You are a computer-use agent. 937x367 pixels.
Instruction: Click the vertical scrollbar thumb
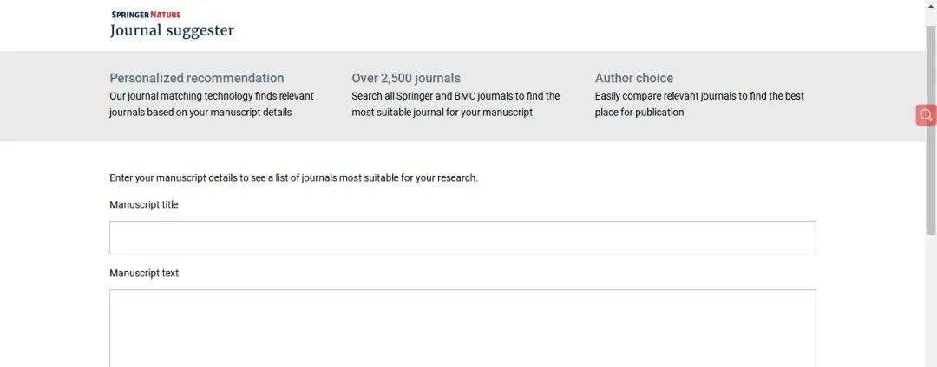tap(931, 130)
